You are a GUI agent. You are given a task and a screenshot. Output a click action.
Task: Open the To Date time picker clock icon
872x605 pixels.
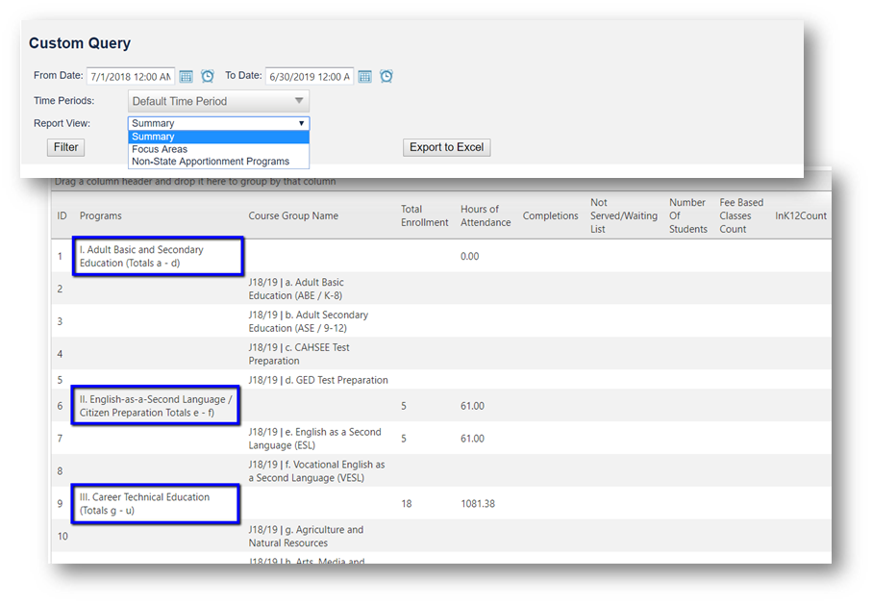point(386,76)
